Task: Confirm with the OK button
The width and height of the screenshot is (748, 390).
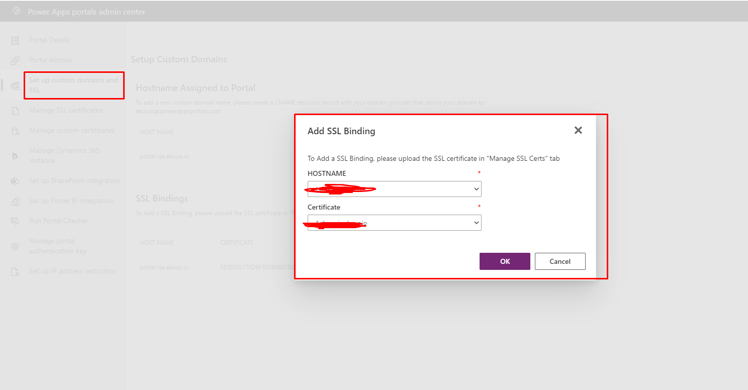Action: click(505, 261)
